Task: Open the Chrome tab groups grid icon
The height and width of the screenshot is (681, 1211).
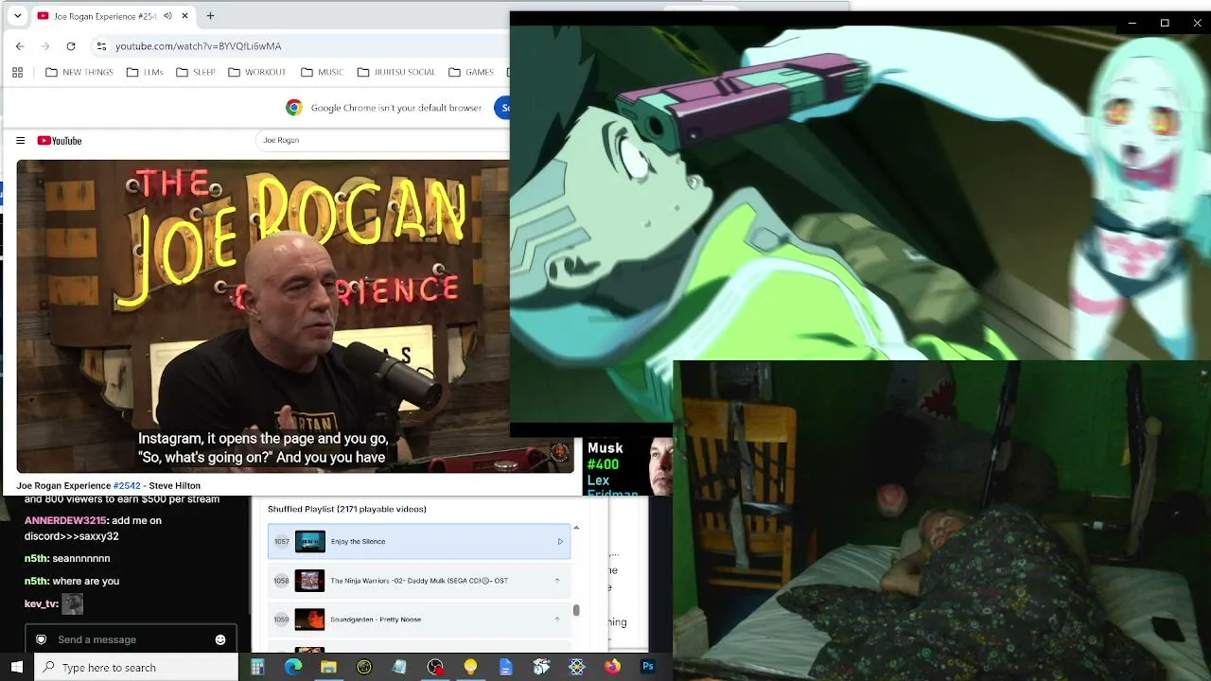Action: pos(17,72)
